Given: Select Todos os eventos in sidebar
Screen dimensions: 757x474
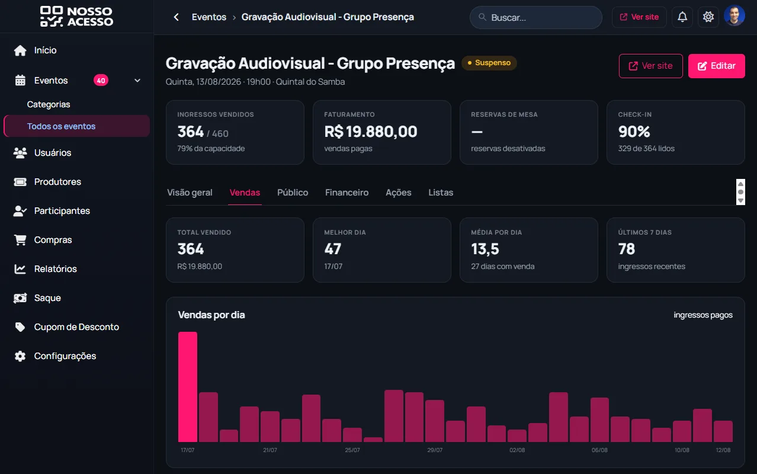Looking at the screenshot, I should 76,126.
